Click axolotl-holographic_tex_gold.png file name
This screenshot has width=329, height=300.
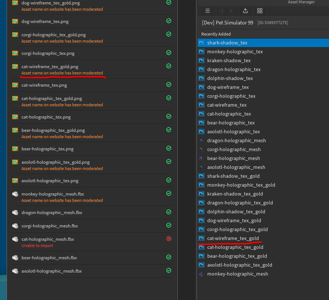(56, 163)
